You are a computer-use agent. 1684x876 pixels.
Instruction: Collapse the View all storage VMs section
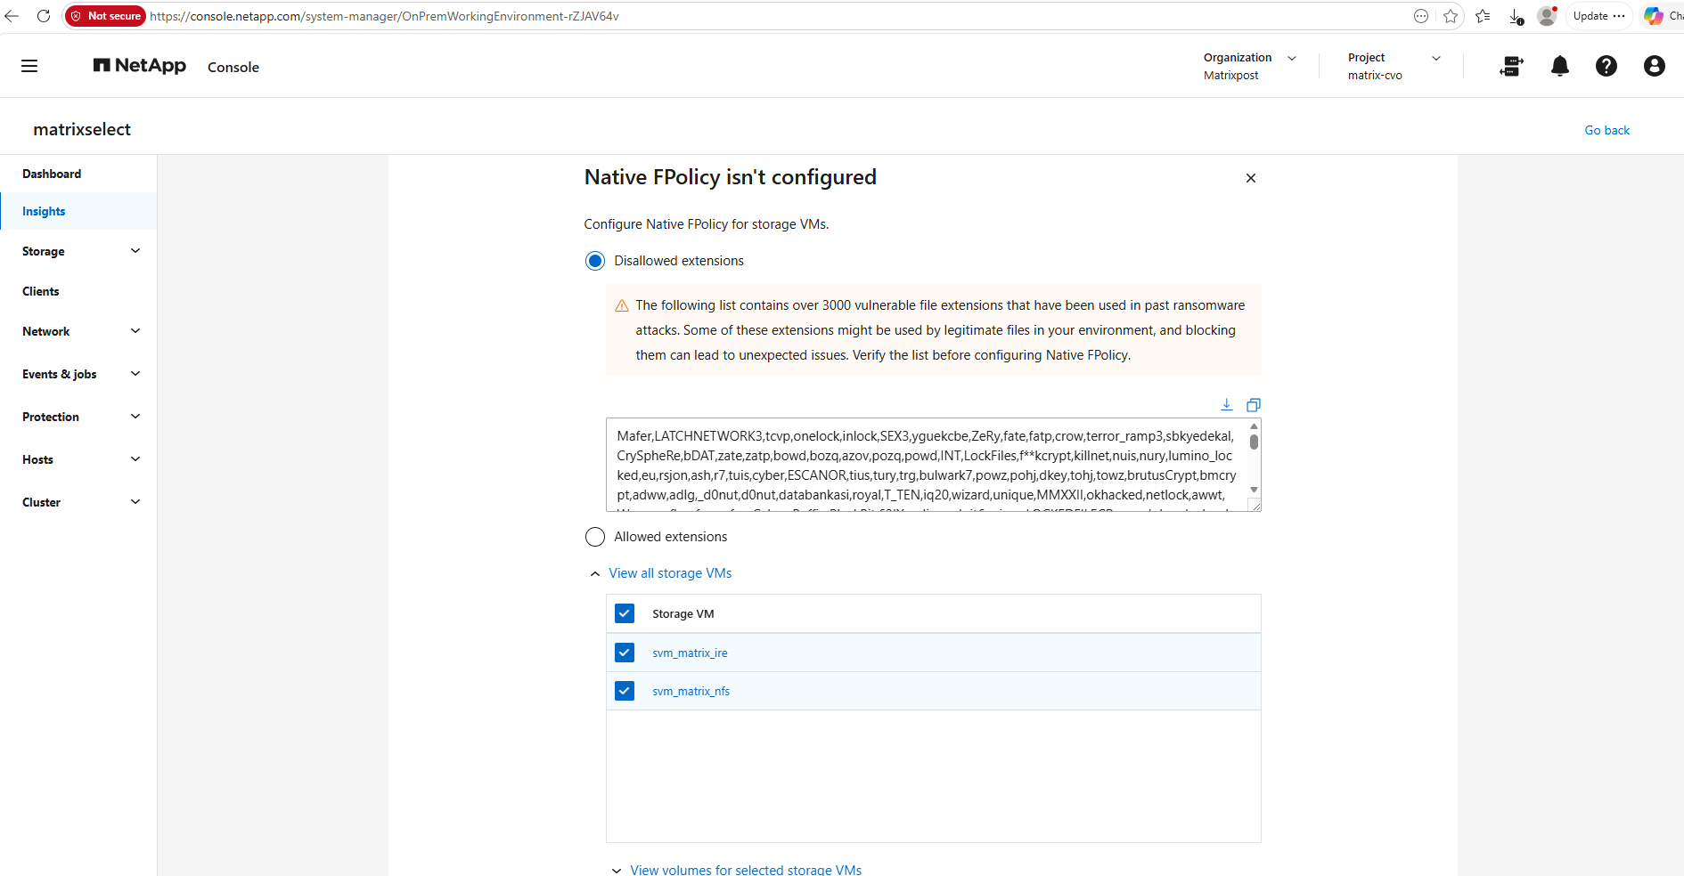(x=661, y=573)
